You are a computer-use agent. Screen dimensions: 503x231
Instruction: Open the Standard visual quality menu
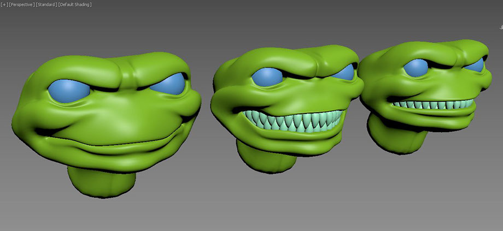pyautogui.click(x=45, y=4)
